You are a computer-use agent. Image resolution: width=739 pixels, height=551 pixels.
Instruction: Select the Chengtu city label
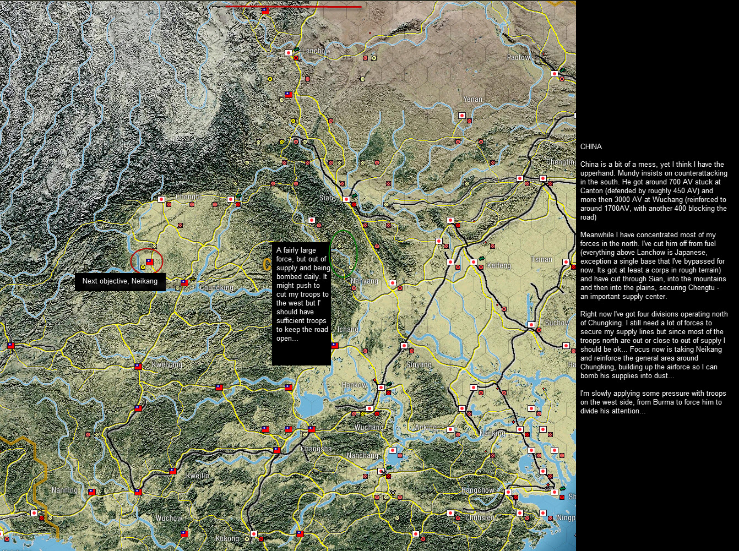188,197
